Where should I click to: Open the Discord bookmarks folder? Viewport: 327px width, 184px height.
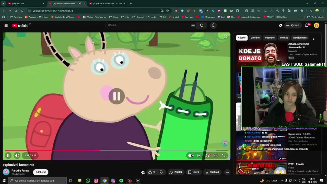click(x=138, y=17)
